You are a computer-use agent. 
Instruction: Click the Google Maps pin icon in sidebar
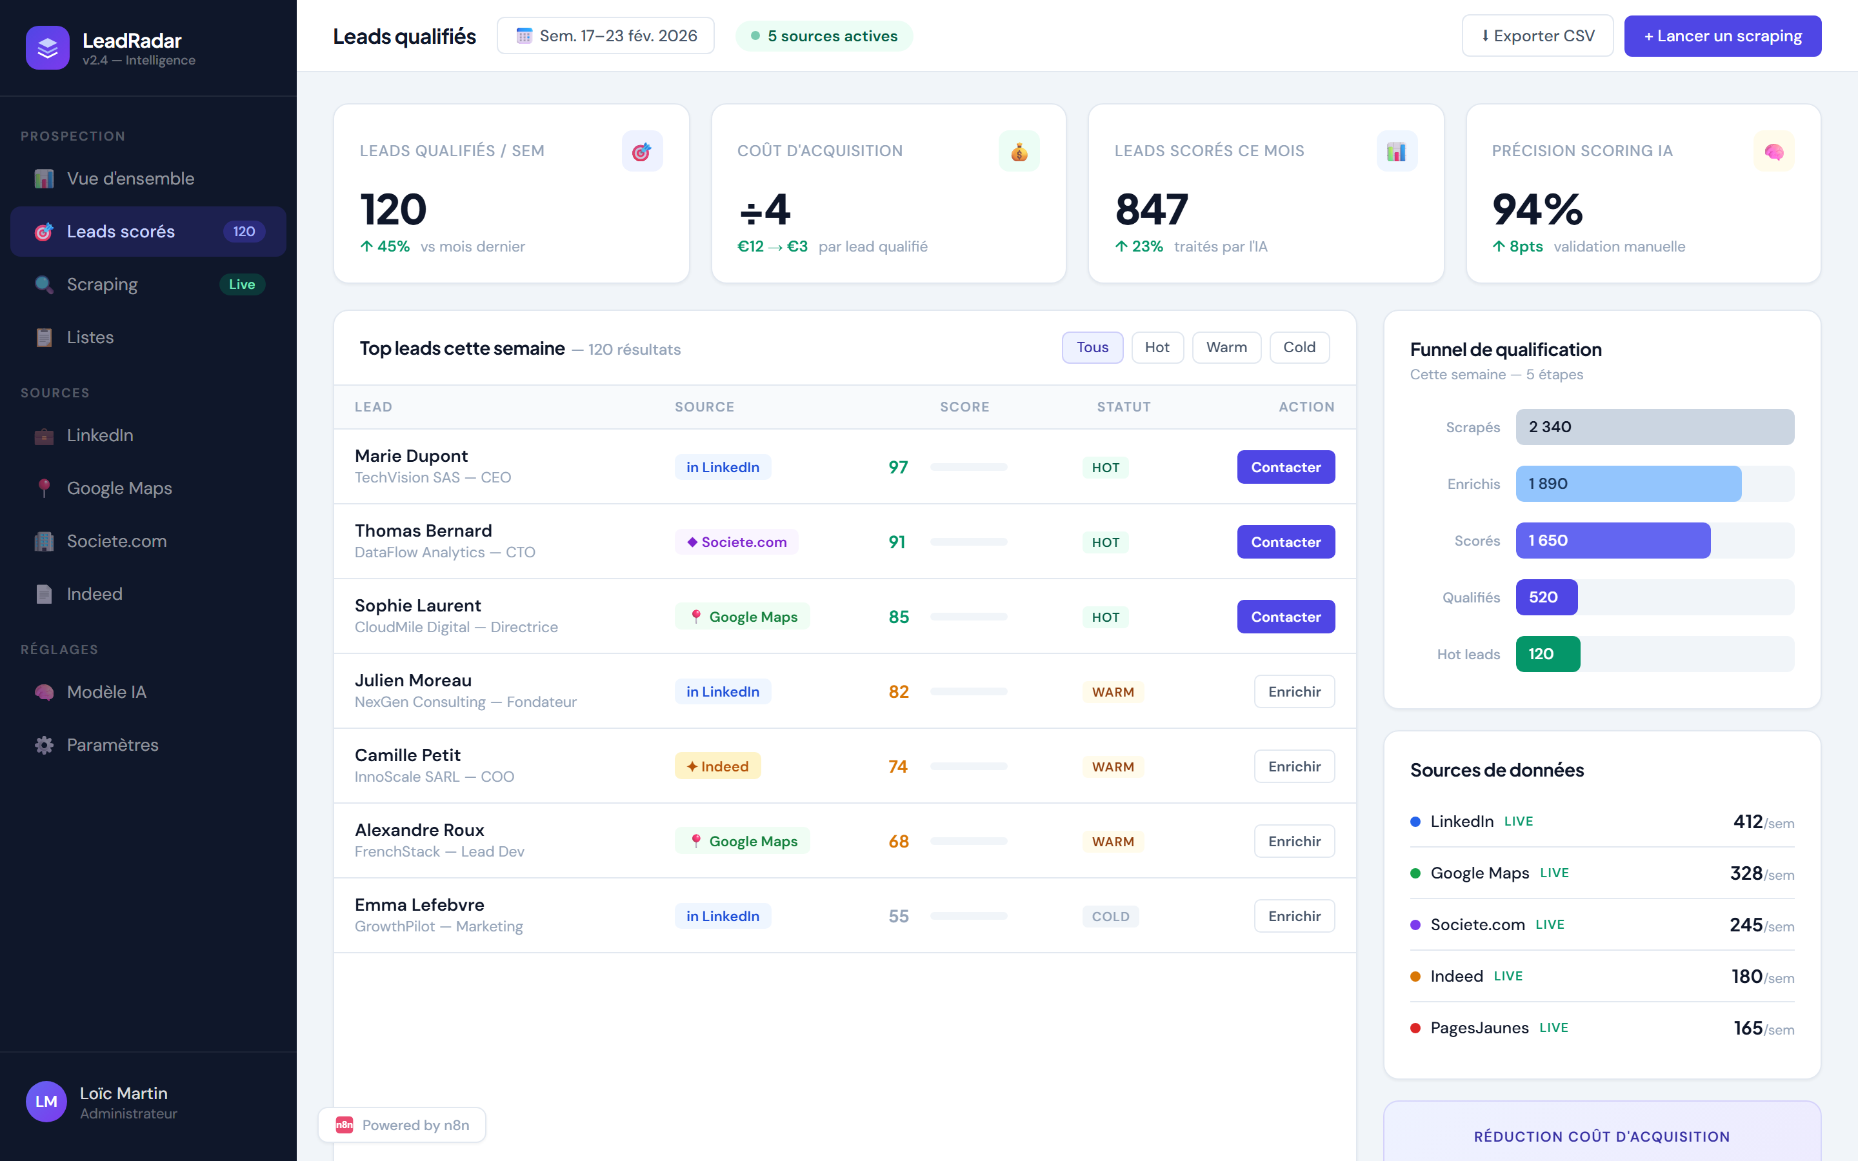pos(44,488)
